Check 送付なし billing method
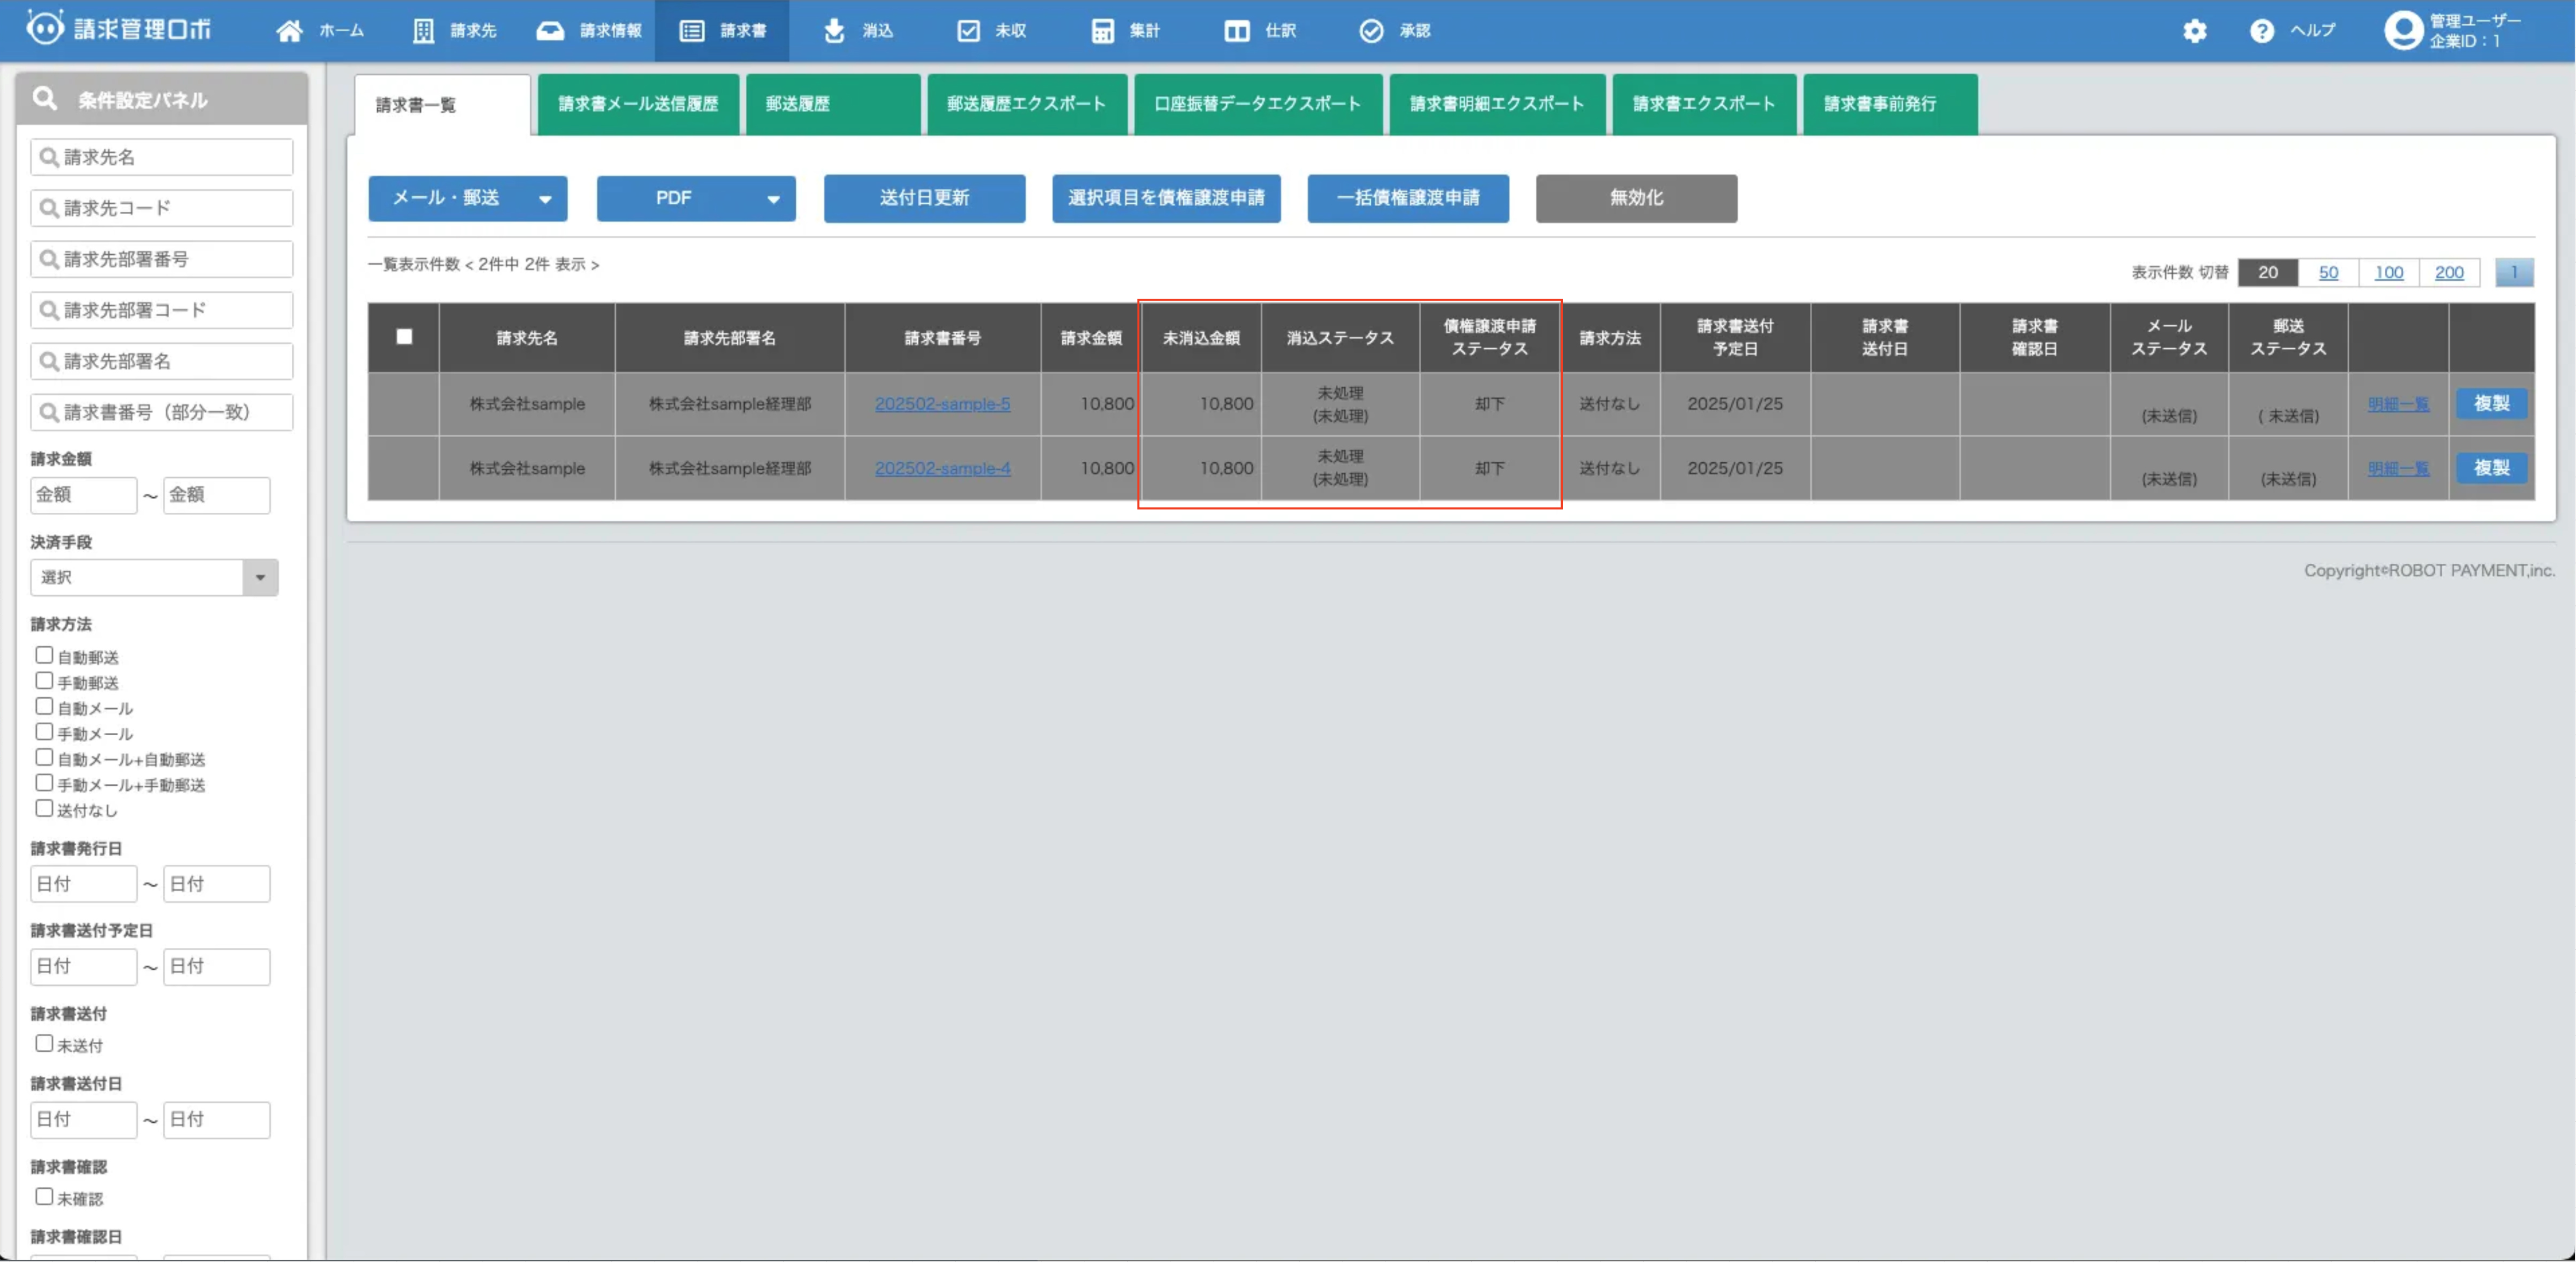The image size is (2576, 1262). 44,808
